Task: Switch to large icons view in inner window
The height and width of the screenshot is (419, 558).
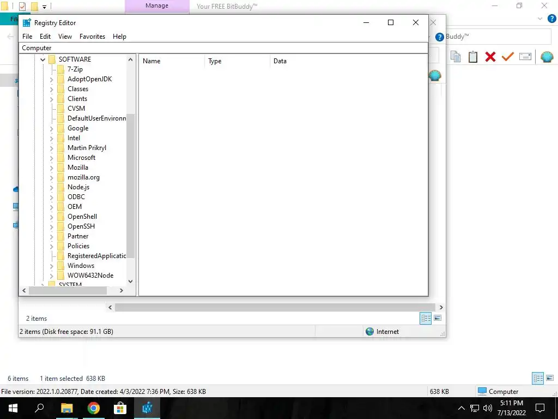Action: click(438, 318)
